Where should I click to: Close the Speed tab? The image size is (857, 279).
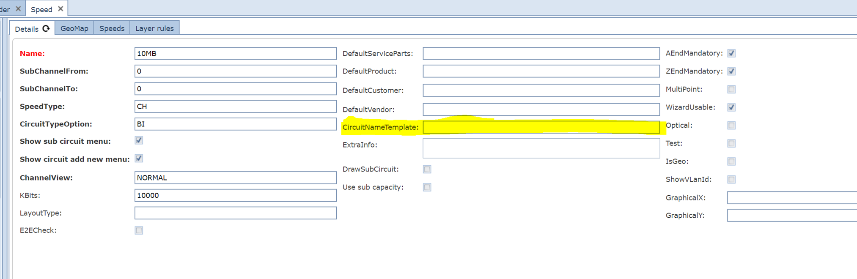coord(60,9)
